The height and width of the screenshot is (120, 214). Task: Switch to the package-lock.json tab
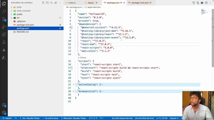pyautogui.click(x=141, y=3)
